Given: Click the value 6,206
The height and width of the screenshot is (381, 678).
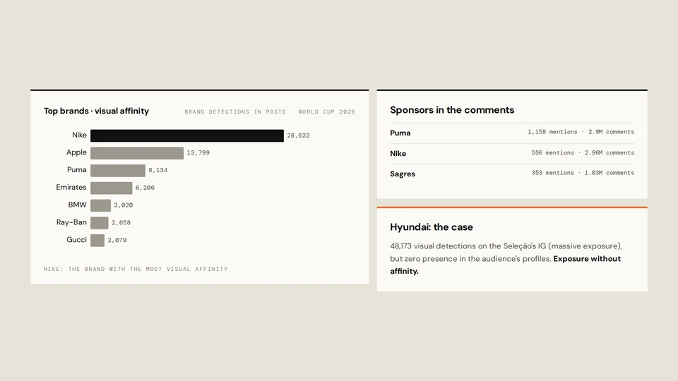Looking at the screenshot, I should coord(145,188).
